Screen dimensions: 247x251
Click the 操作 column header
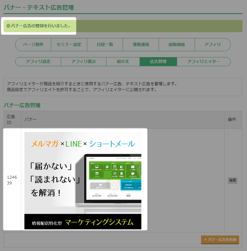pyautogui.click(x=234, y=119)
